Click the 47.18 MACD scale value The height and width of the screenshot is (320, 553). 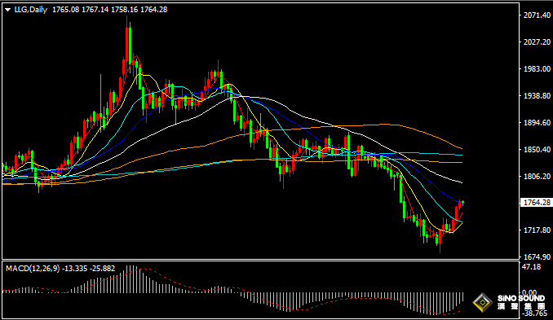(x=531, y=267)
